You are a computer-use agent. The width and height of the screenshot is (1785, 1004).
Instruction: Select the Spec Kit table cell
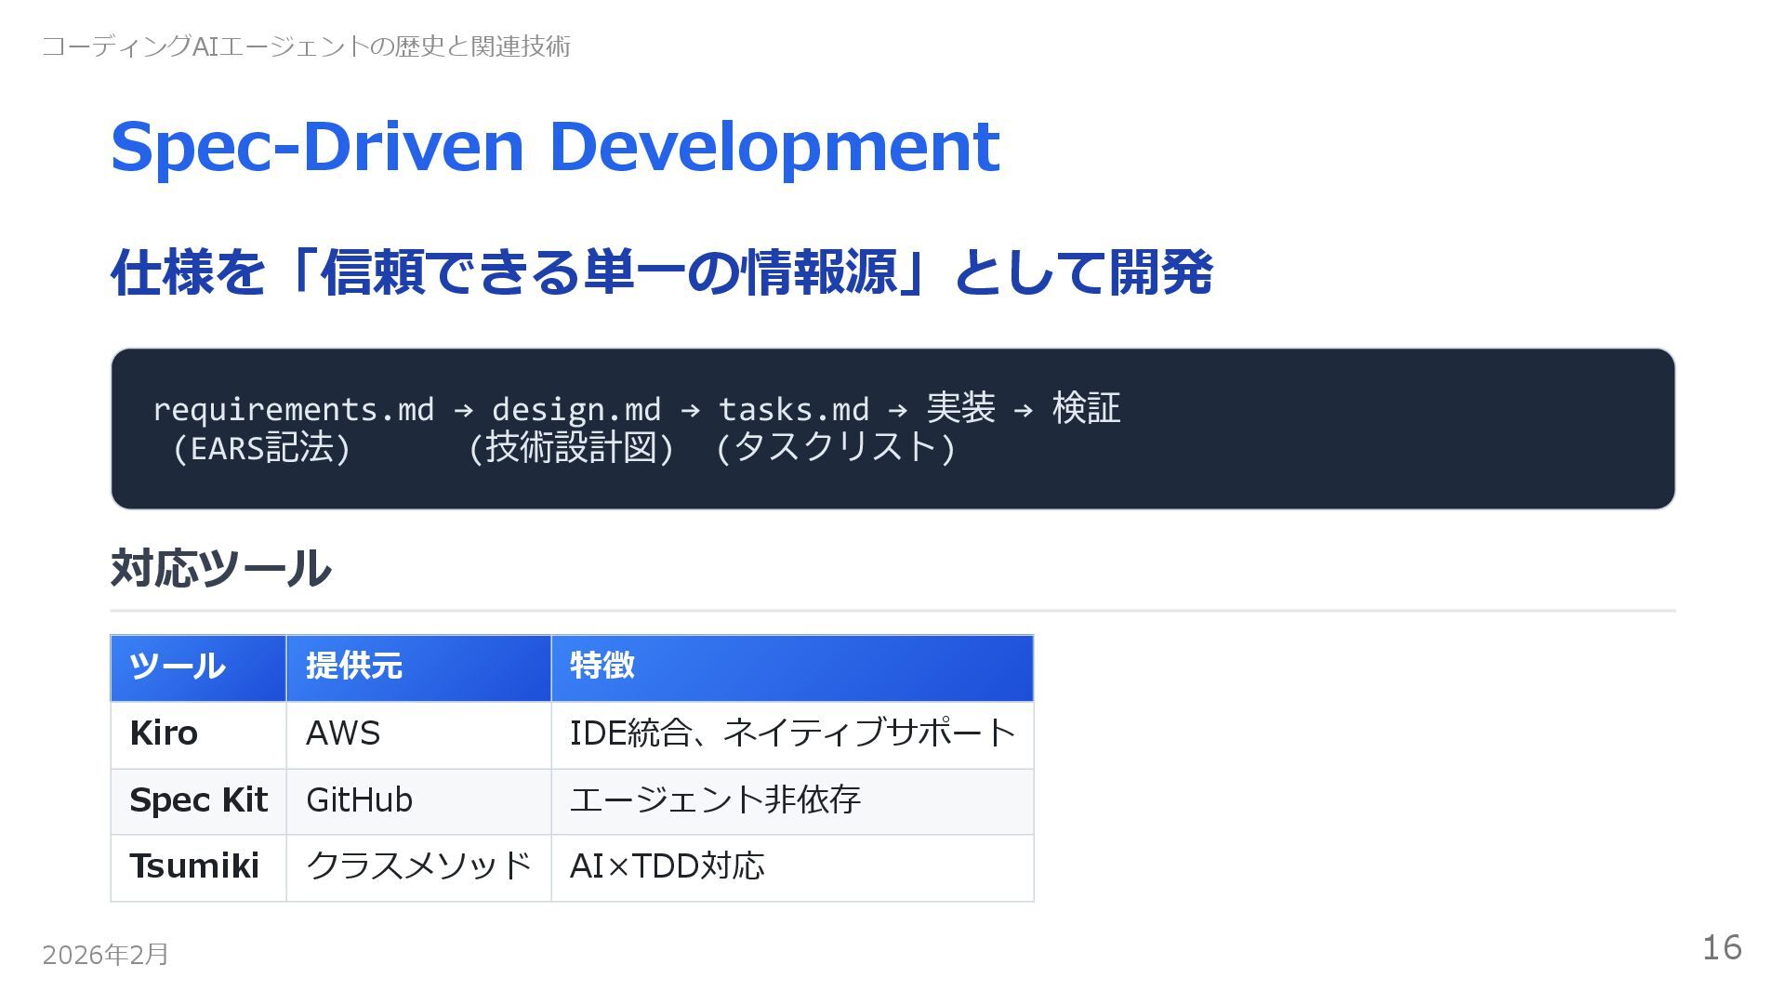[x=198, y=800]
